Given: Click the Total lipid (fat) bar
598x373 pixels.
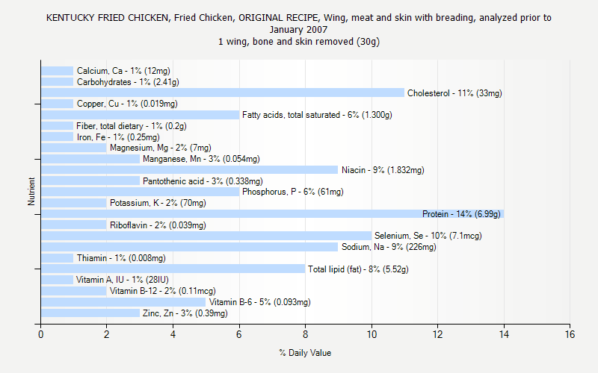Looking at the screenshot, I should 173,269.
